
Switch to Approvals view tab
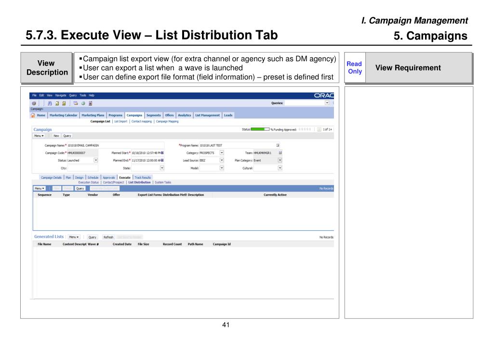pos(109,178)
